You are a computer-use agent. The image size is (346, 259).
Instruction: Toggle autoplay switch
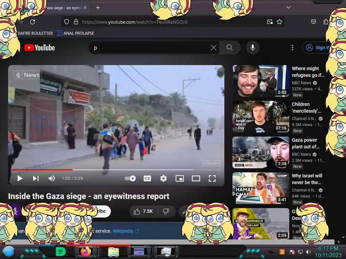130,178
